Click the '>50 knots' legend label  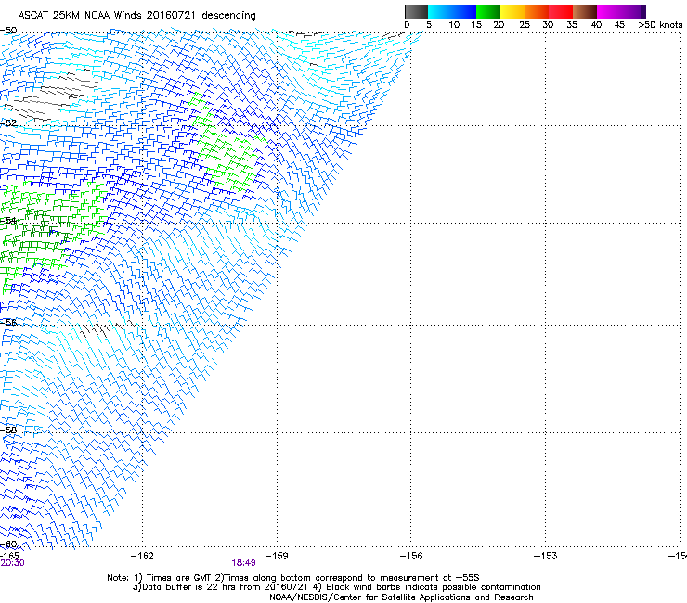tap(660, 25)
